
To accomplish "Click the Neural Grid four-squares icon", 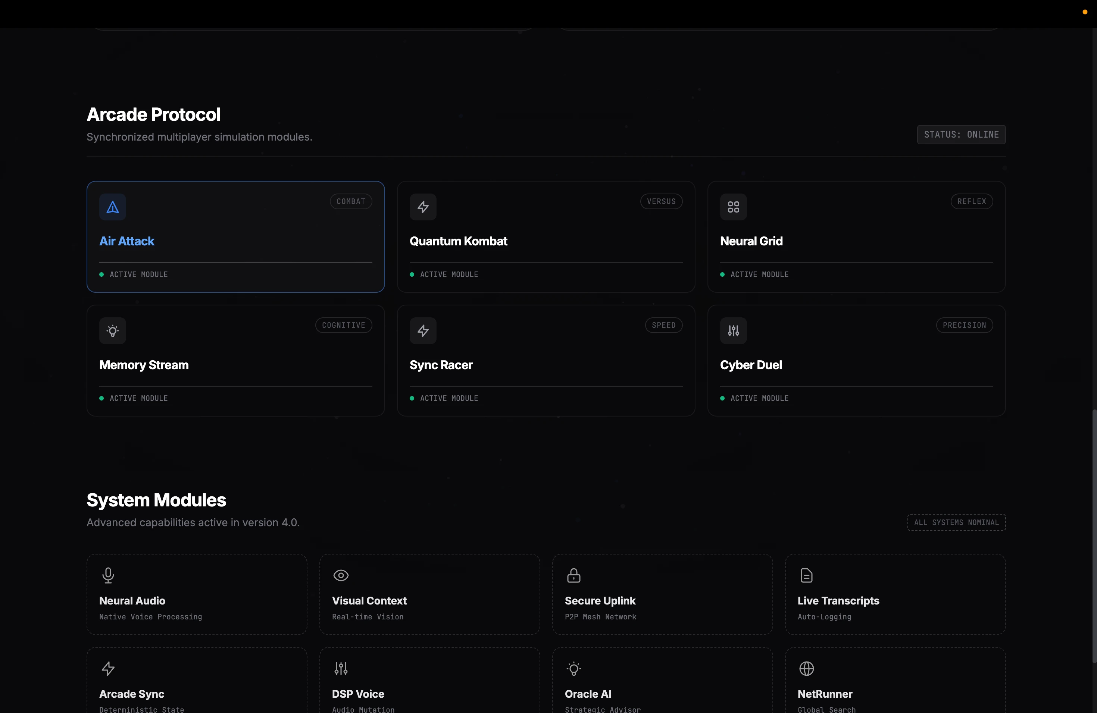I will point(733,207).
